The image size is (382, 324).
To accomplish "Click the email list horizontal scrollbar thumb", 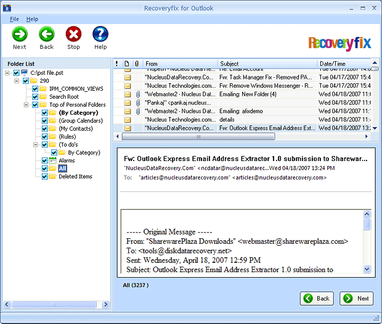I will pos(198,136).
